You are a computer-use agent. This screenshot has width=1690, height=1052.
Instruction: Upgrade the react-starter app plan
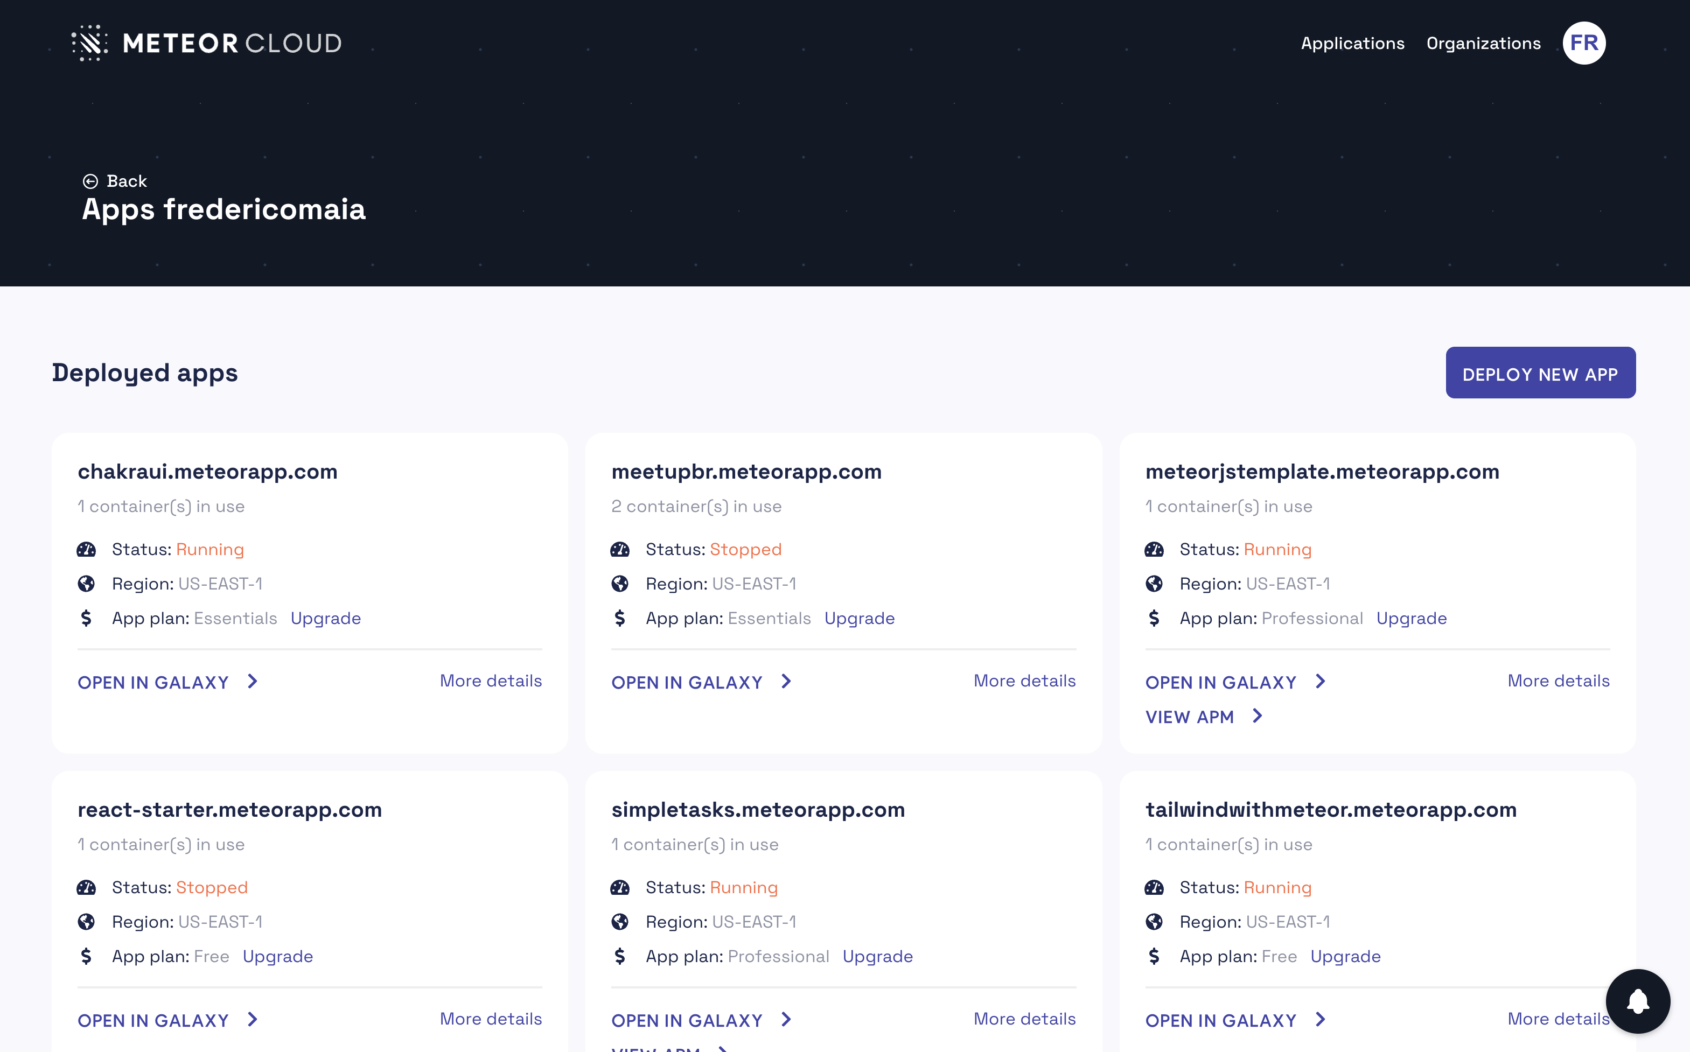tap(278, 957)
